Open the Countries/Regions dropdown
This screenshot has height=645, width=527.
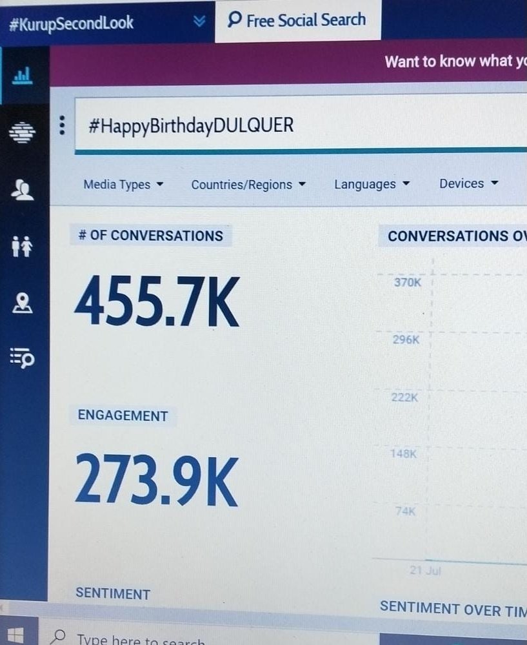[248, 185]
